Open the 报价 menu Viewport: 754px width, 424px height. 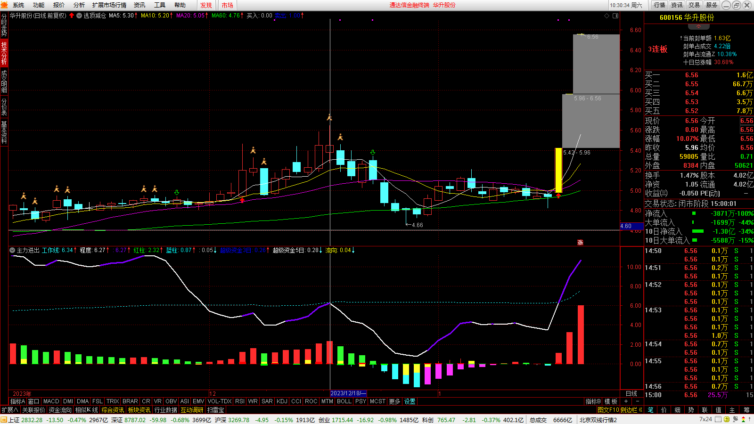coord(59,5)
